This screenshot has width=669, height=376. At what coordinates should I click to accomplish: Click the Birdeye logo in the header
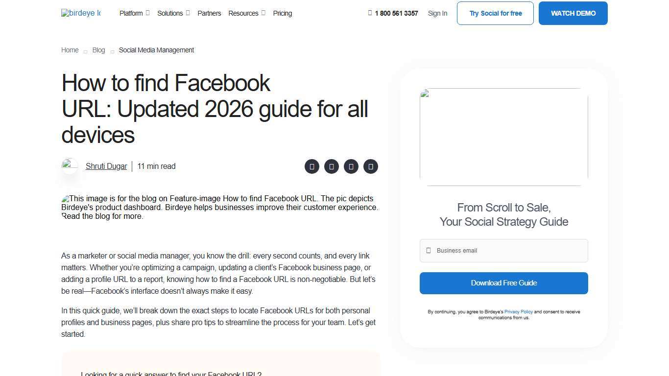tap(80, 13)
